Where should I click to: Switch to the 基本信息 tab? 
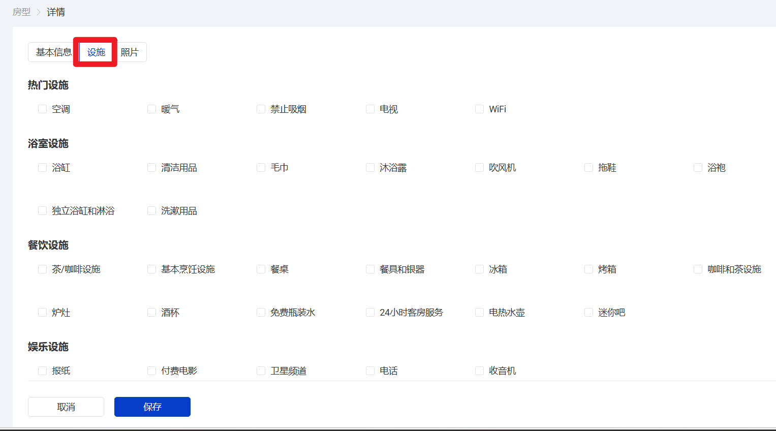tap(52, 52)
